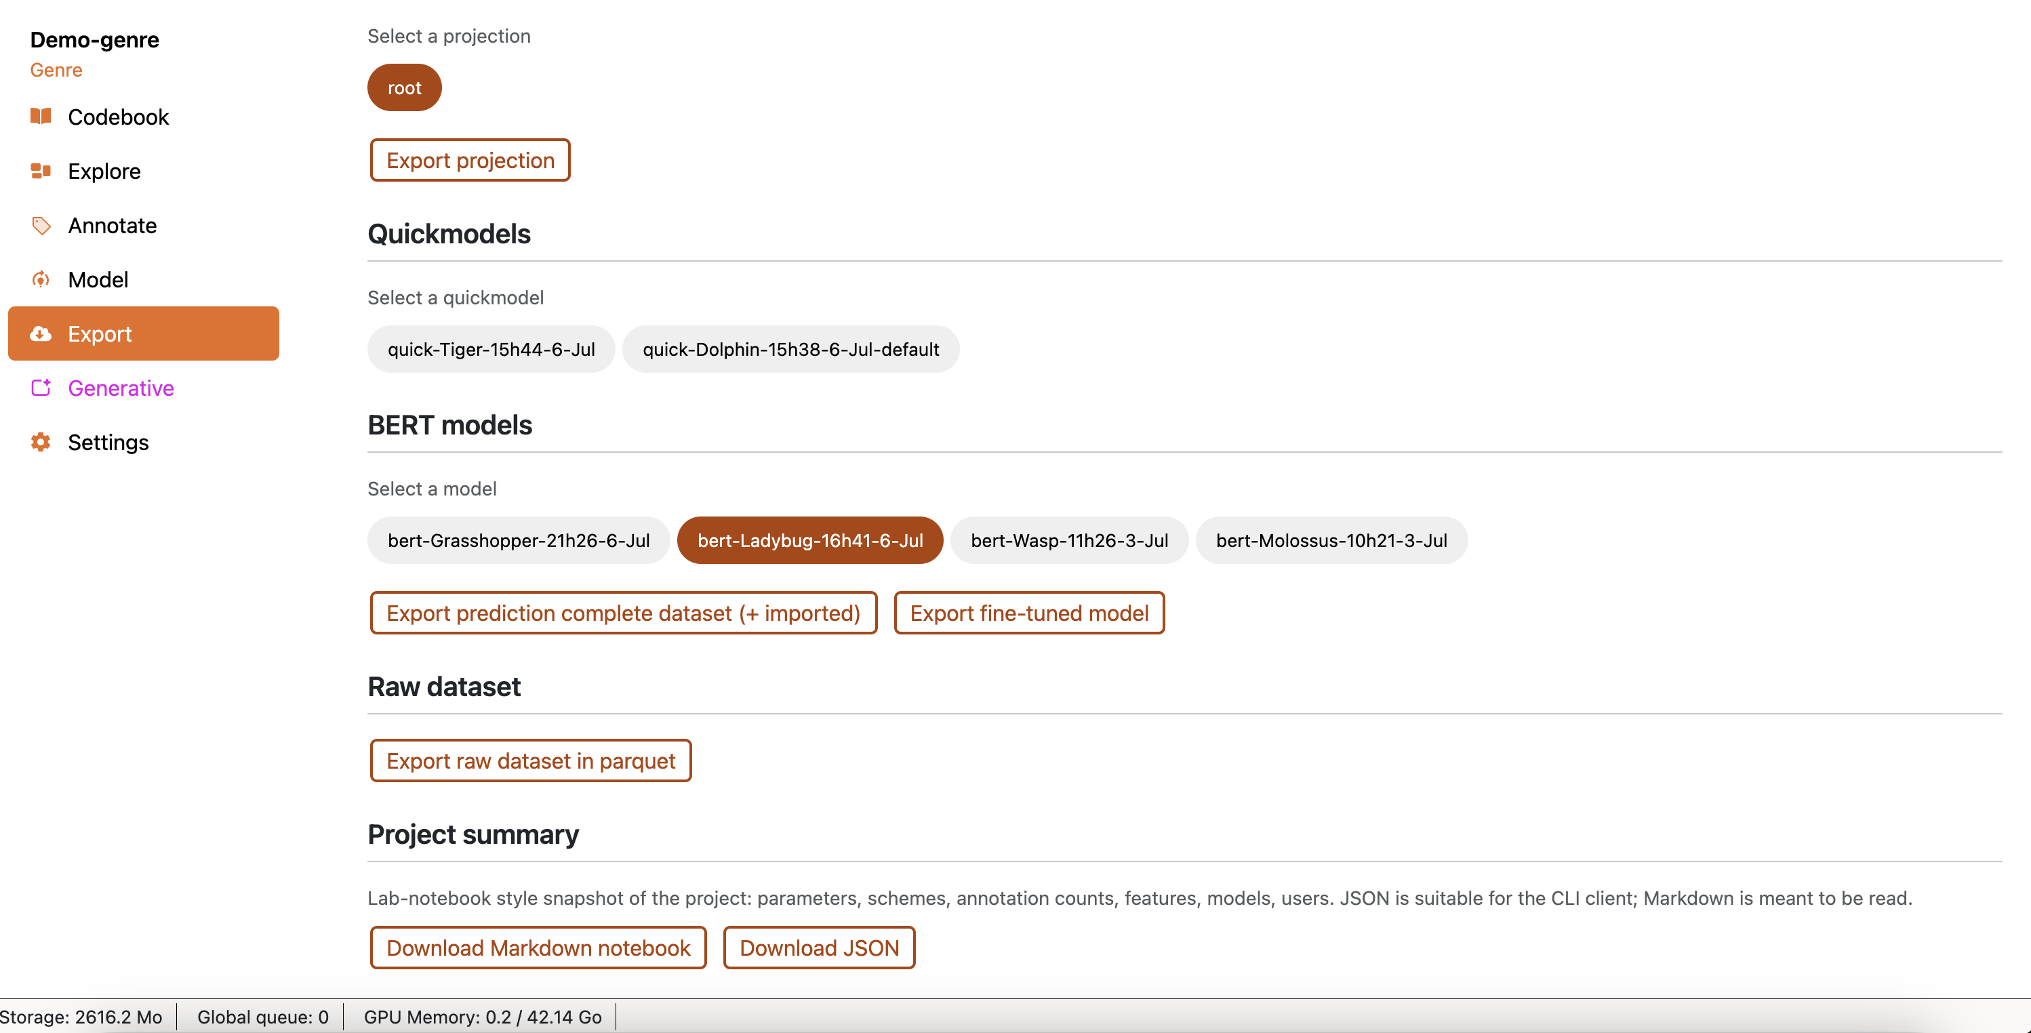Select quickmodel quick-Tiger-15h44-6-Jul
This screenshot has width=2031, height=1033.
491,349
